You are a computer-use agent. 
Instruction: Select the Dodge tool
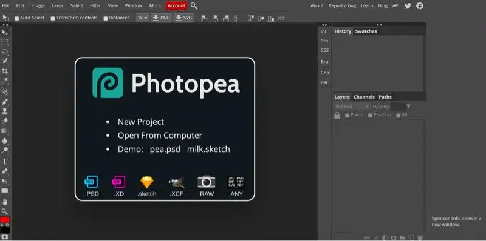[x=5, y=151]
